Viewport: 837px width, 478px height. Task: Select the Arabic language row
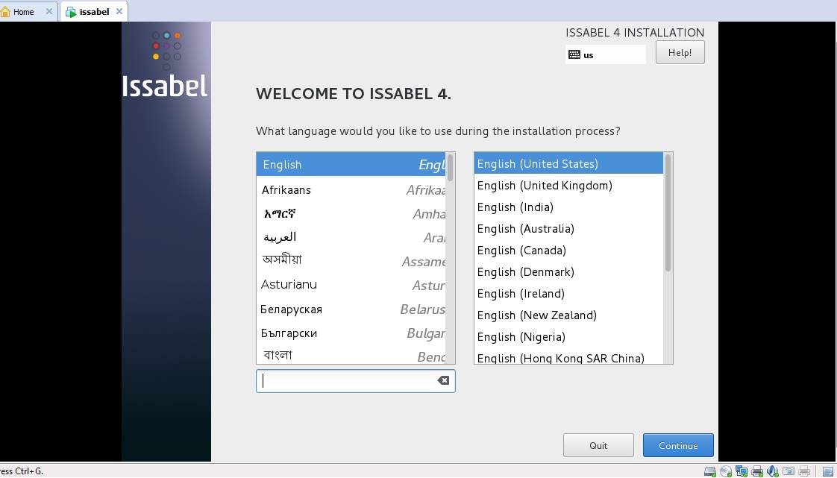[351, 237]
